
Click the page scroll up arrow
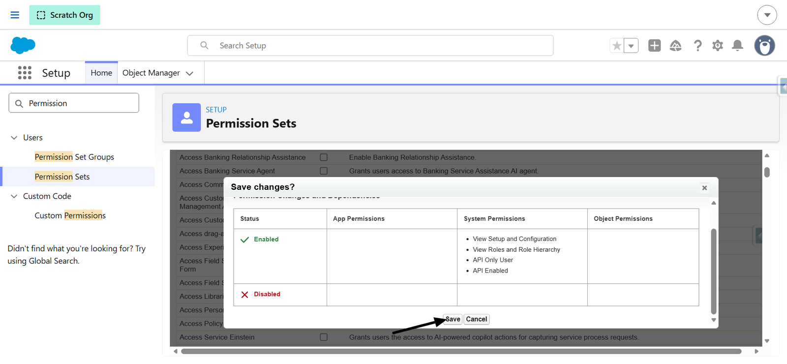pos(767,155)
